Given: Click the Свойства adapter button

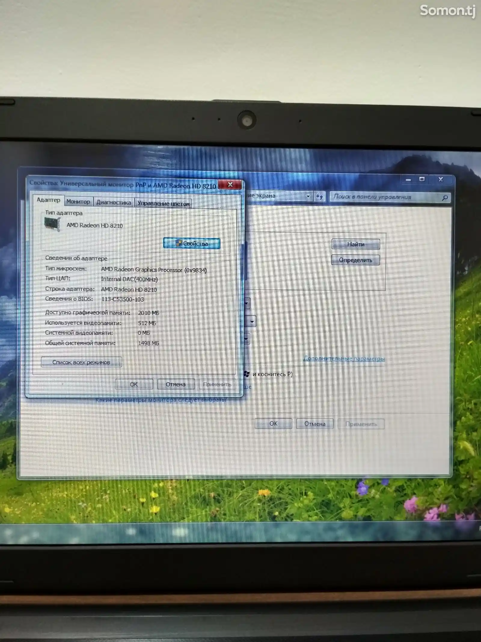Looking at the screenshot, I should [192, 243].
